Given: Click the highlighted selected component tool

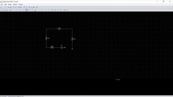Looking at the screenshot, I should (x=26, y=10).
